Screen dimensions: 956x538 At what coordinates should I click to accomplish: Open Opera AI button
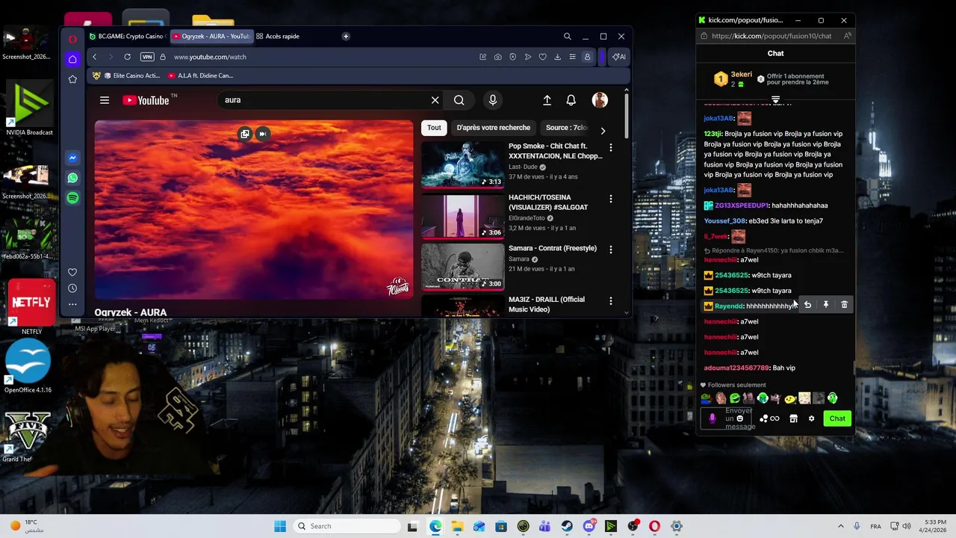[619, 57]
